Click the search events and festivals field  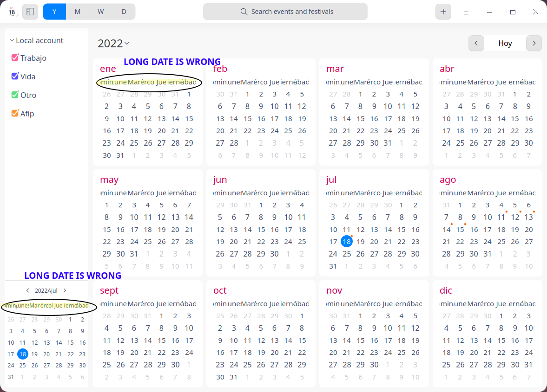point(285,12)
